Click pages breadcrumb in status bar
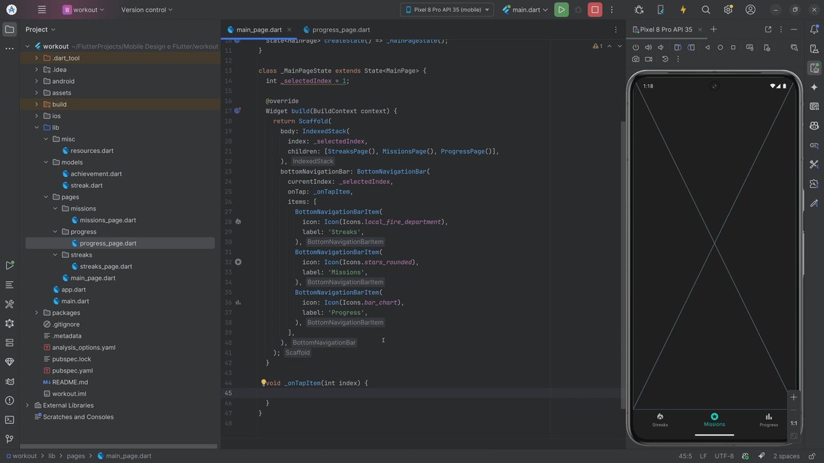The image size is (824, 463). [76, 456]
